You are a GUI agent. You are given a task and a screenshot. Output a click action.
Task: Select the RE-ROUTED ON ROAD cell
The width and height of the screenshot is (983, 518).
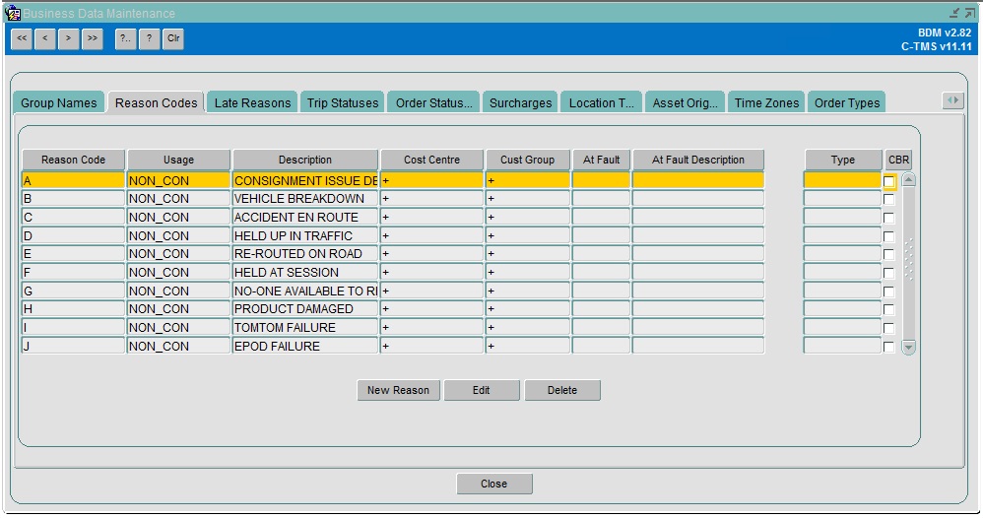305,254
